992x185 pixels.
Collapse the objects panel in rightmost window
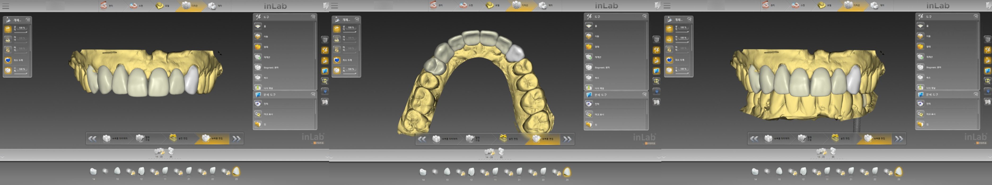[689, 19]
